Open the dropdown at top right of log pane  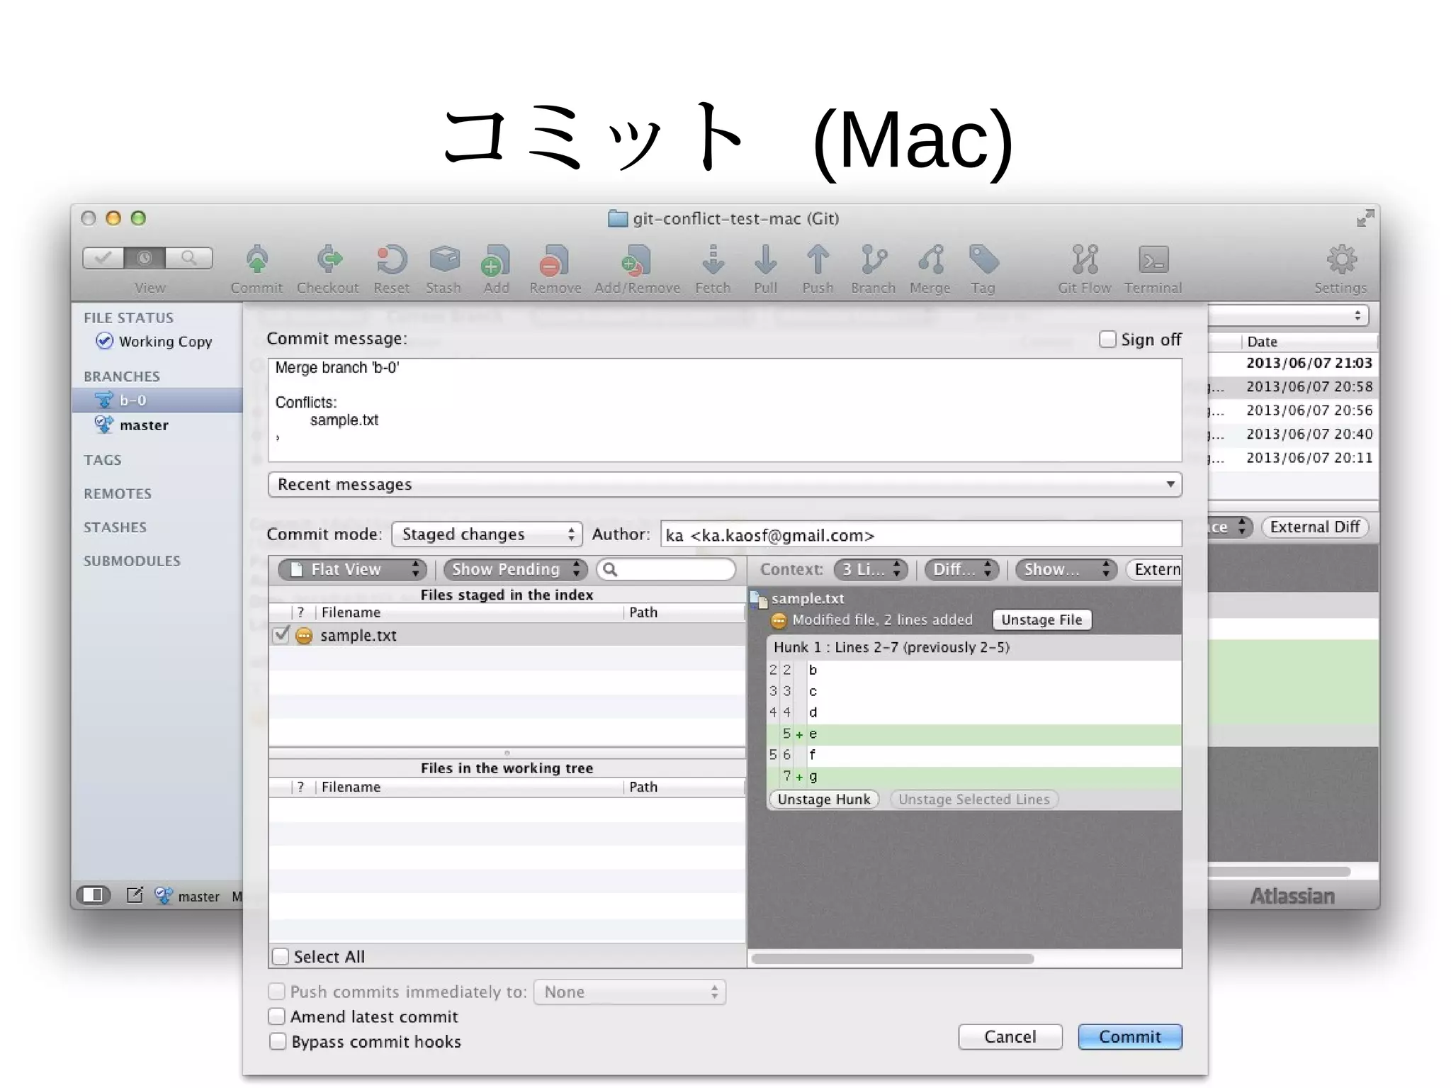click(1288, 315)
